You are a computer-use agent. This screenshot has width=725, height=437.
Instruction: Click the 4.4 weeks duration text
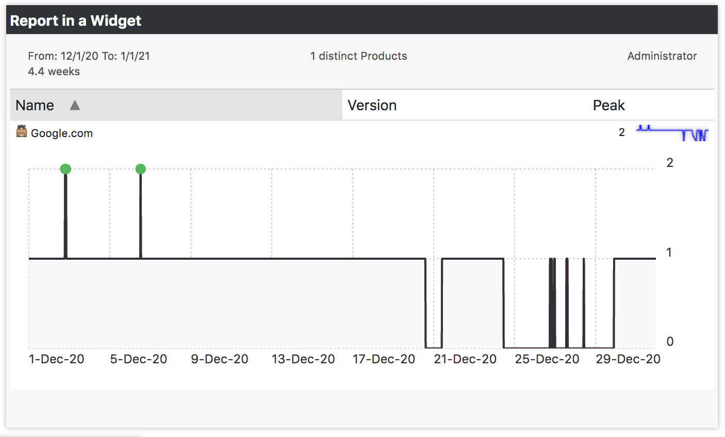(x=54, y=72)
